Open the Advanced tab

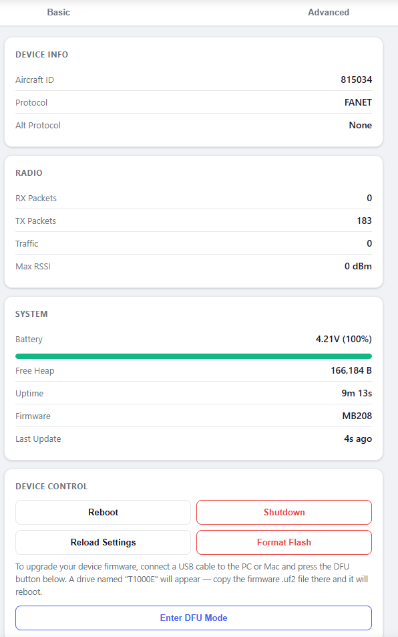coord(329,12)
